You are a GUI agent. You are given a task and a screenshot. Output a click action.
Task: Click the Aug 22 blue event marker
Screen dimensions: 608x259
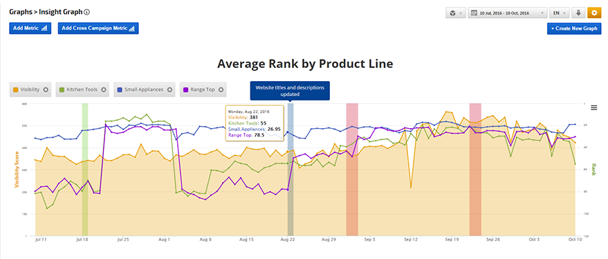tap(291, 169)
